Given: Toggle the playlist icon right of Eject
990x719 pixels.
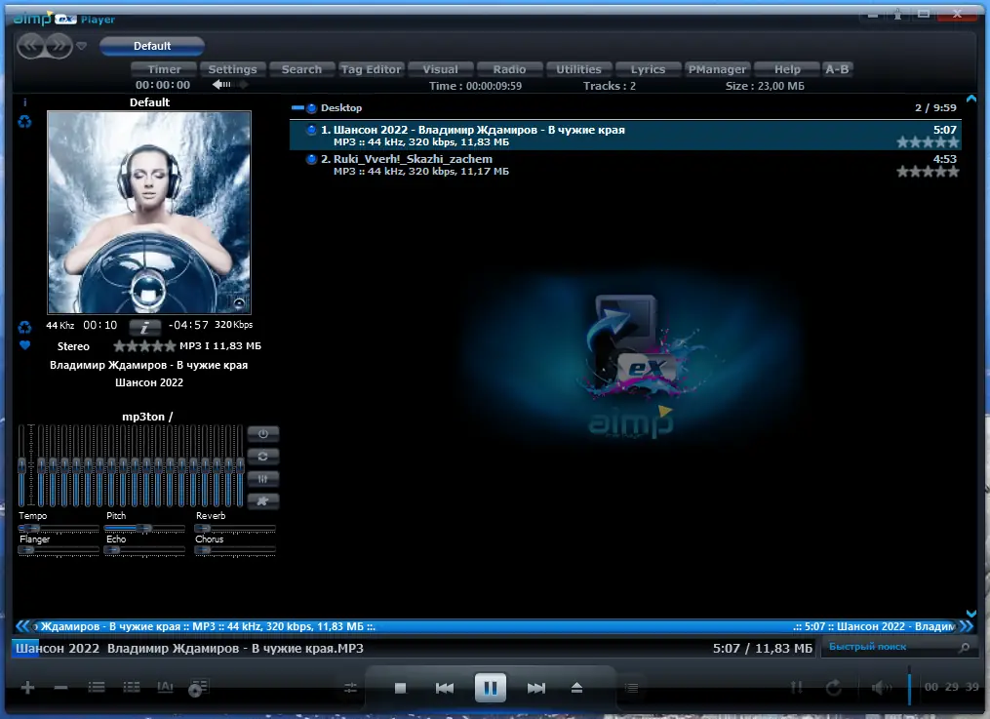Looking at the screenshot, I should [631, 688].
